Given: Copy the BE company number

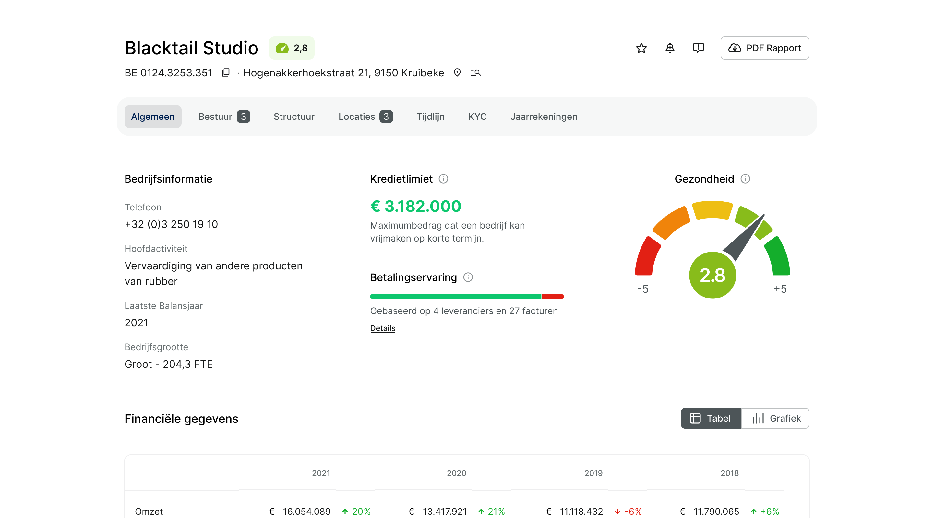Looking at the screenshot, I should tap(226, 73).
